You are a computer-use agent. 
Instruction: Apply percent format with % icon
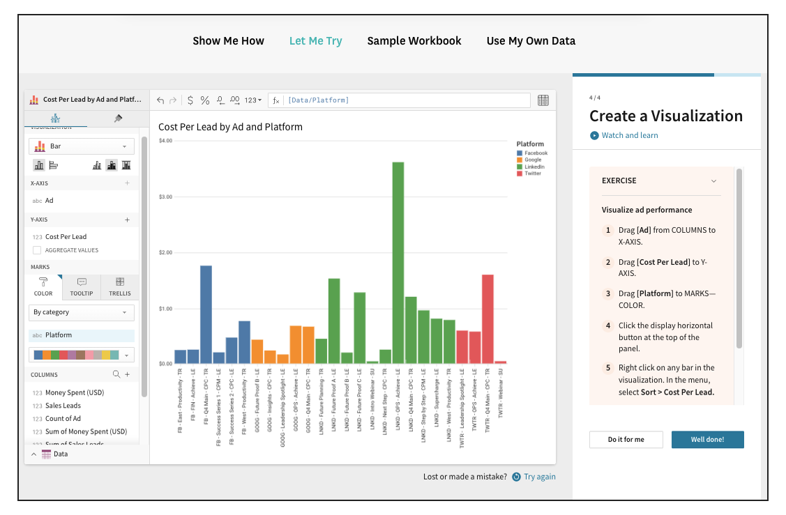click(205, 100)
